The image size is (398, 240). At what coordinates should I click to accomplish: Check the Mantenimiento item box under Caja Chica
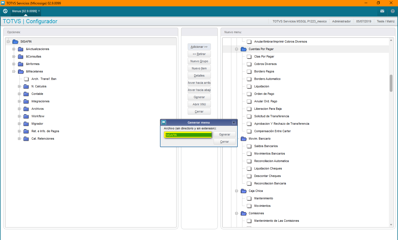[249, 198]
